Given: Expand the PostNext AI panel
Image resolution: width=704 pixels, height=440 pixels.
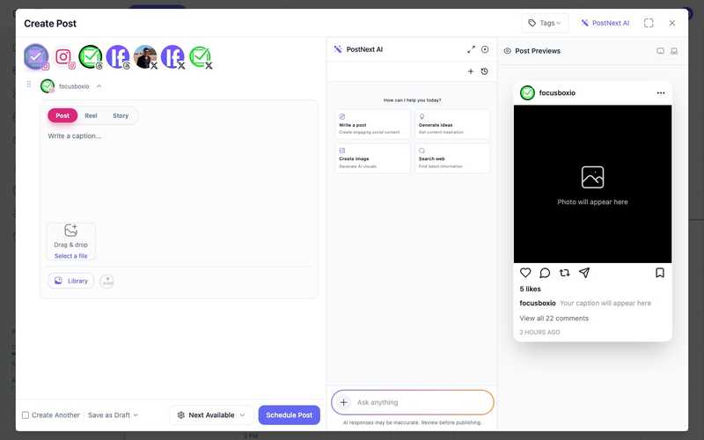Looking at the screenshot, I should 471,49.
